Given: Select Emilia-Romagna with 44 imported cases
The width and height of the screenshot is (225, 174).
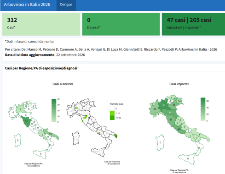Looking at the screenshot, I should coord(170,113).
